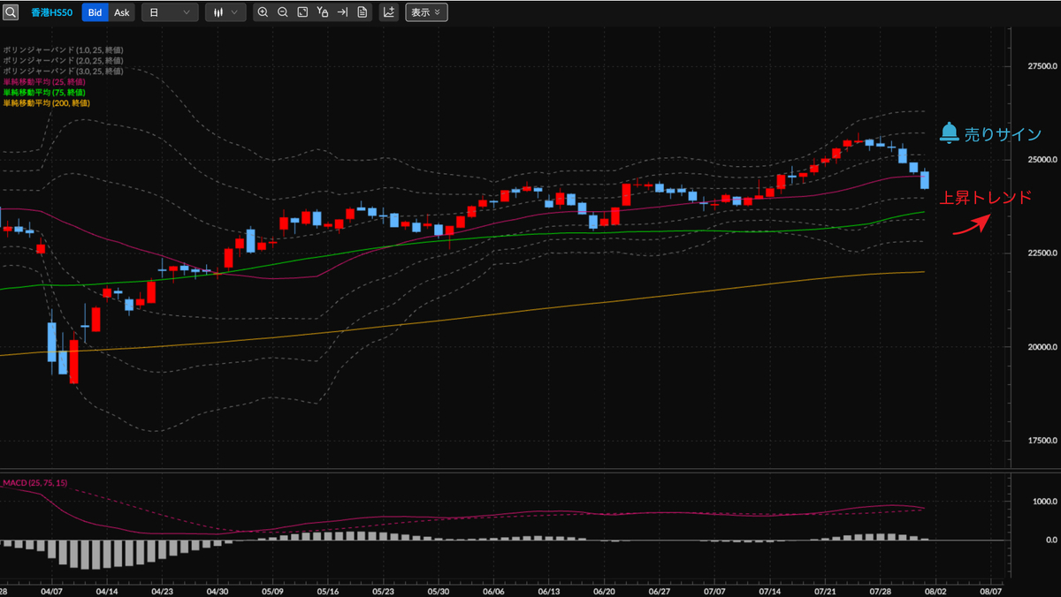Screen dimensions: 1061x597
Task: Zoom out of the chart
Action: [x=282, y=12]
